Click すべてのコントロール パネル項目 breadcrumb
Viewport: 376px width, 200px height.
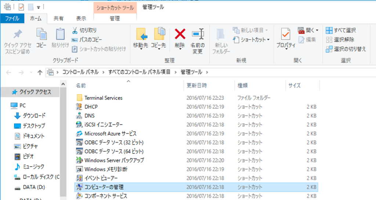pyautogui.click(x=139, y=72)
